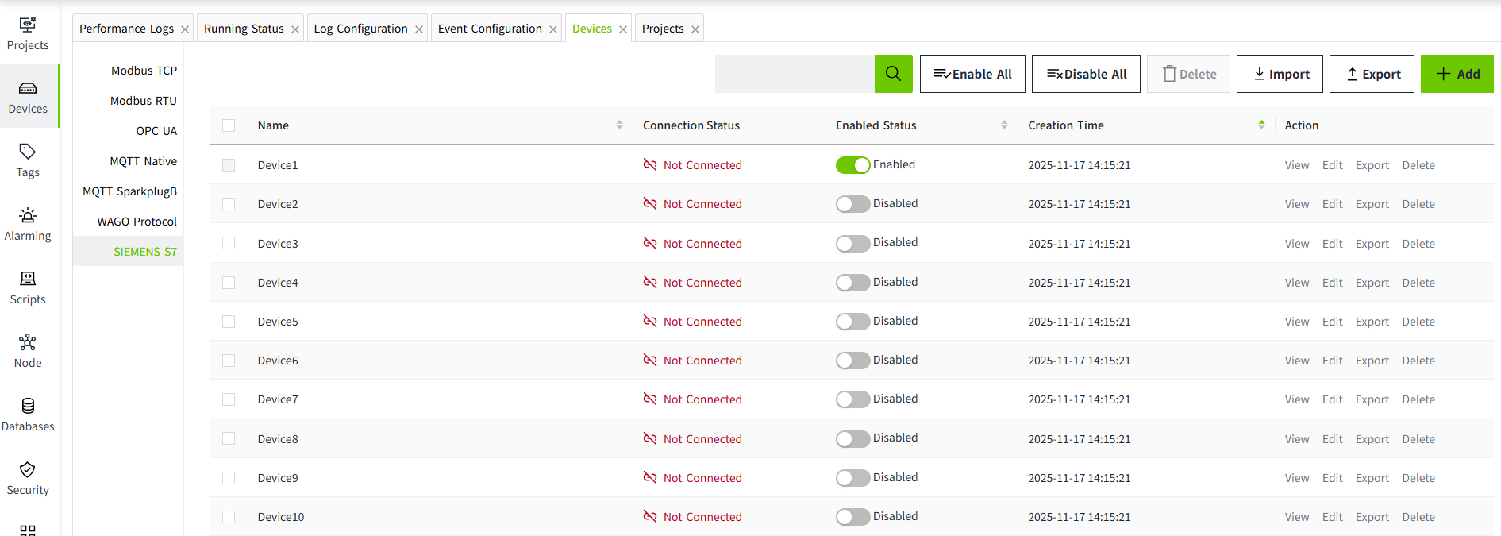The height and width of the screenshot is (536, 1501).
Task: Open Scripts from the sidebar
Action: pos(28,287)
